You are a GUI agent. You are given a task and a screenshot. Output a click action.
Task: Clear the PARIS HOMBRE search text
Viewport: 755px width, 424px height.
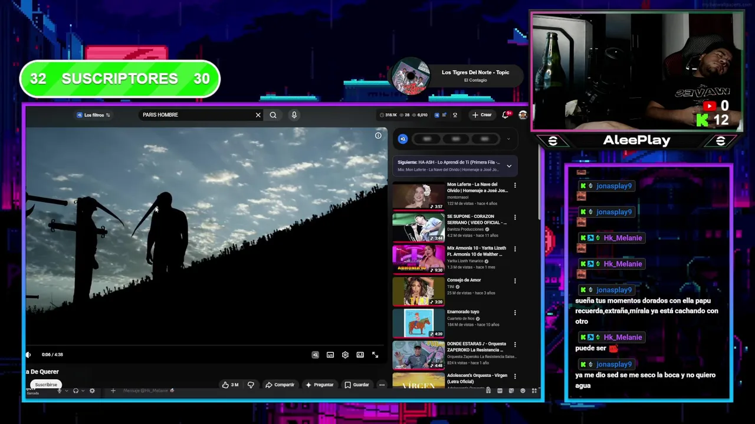point(258,115)
